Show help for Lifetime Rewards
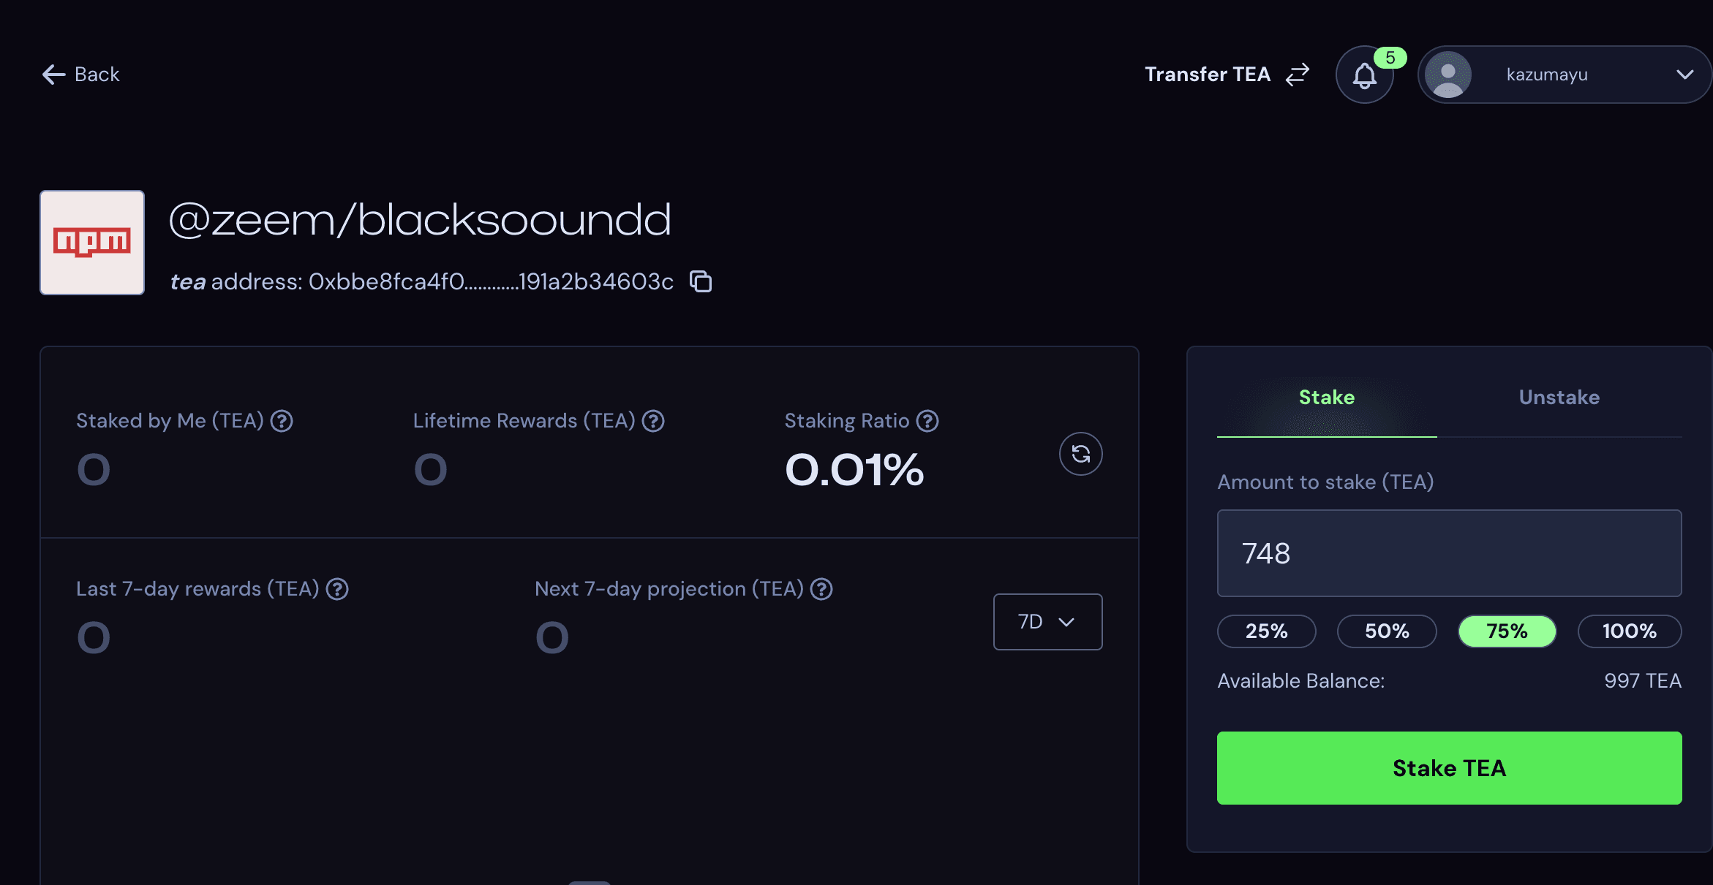1713x885 pixels. [653, 421]
